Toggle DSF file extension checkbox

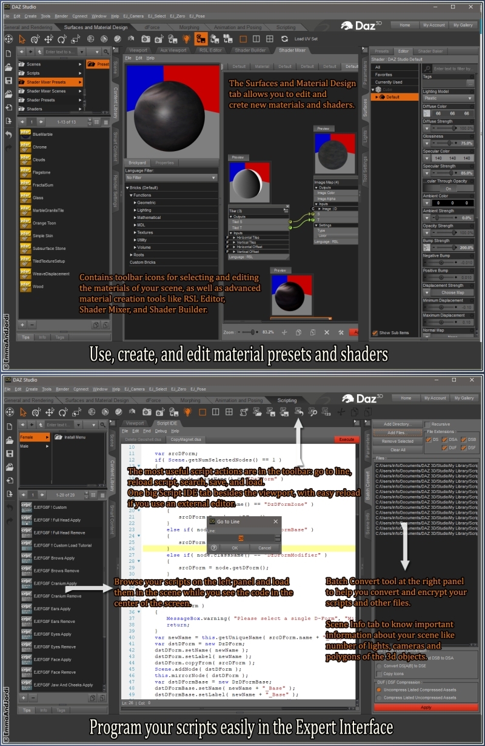(464, 448)
